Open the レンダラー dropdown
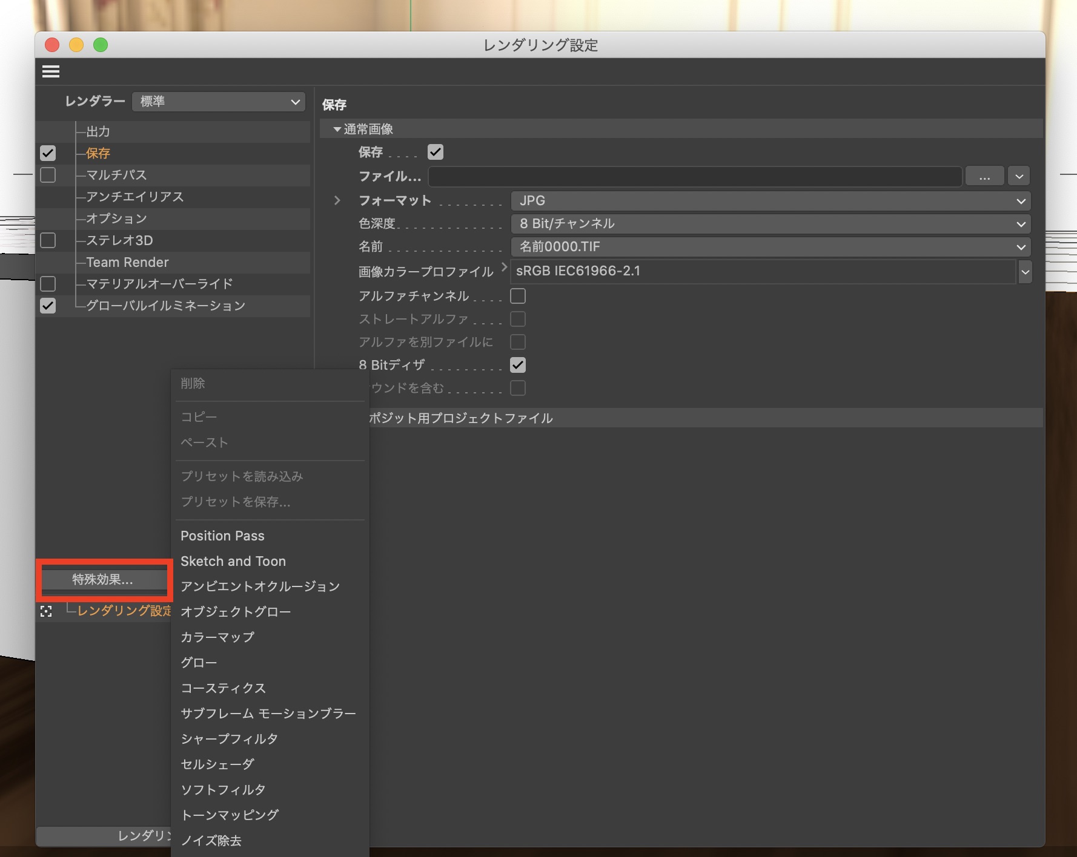This screenshot has width=1077, height=857. pyautogui.click(x=219, y=102)
